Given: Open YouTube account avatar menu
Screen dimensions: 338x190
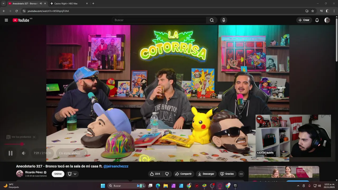Looking at the screenshot, I should pyautogui.click(x=327, y=20).
